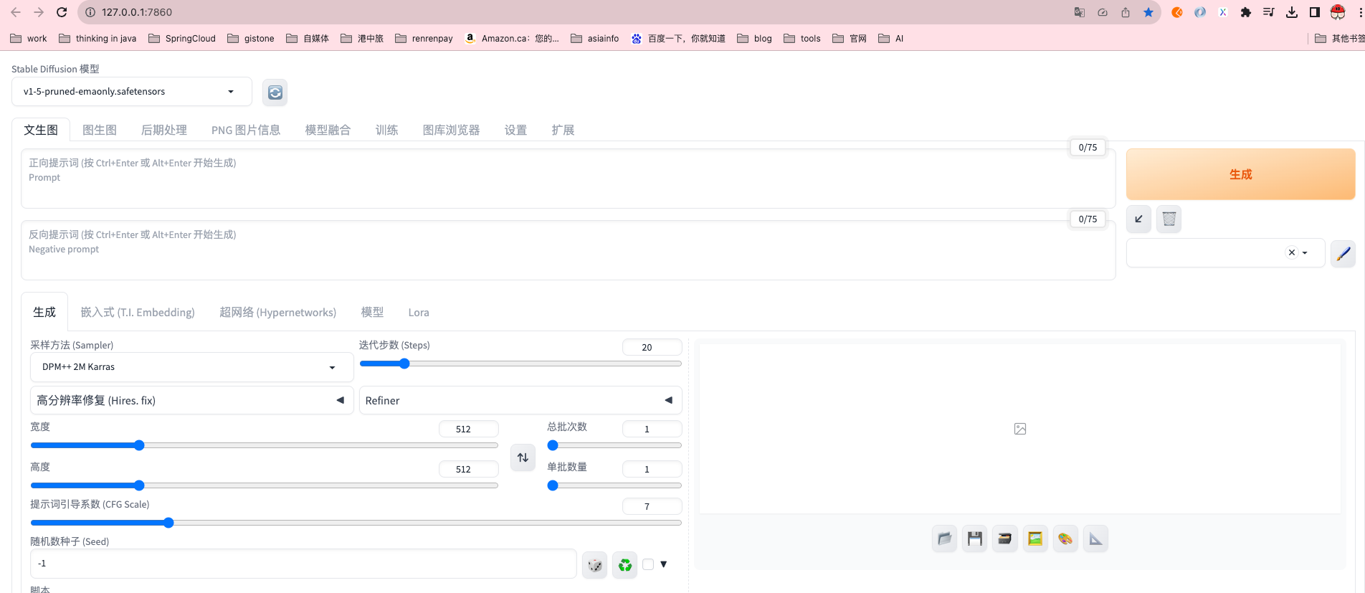Send image to extras via triangle ruler icon
Screen dimensions: 1365x593
[1095, 539]
